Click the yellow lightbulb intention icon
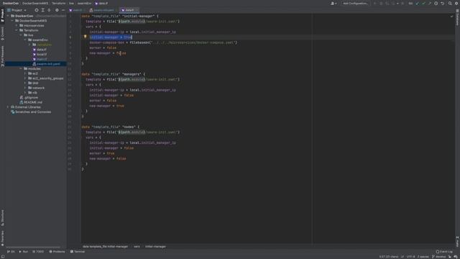Viewport: 460px width, 259px height. pos(85,37)
